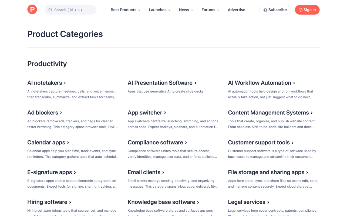Open the News dropdown

coord(186,10)
